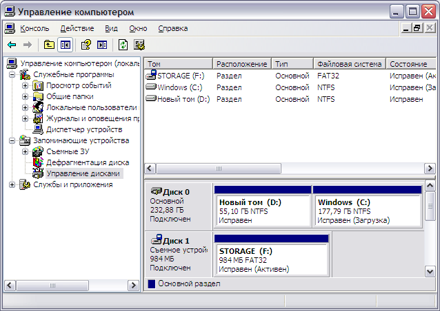Collapse the Запоминающие устройства node
The height and width of the screenshot is (311, 440).
[x=12, y=140]
